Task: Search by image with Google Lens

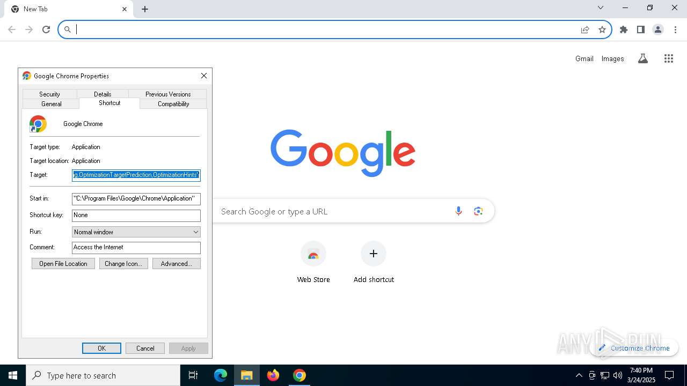Action: [478, 211]
